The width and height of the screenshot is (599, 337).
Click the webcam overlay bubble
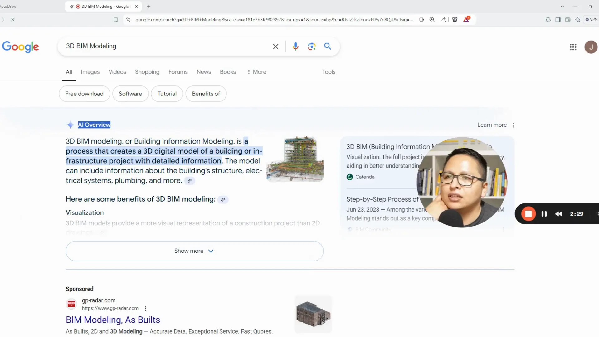tap(462, 183)
